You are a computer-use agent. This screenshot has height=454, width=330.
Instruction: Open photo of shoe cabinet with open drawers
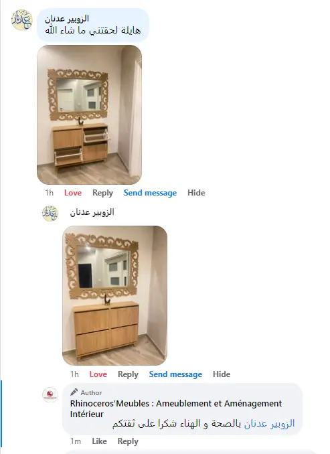coord(90,115)
